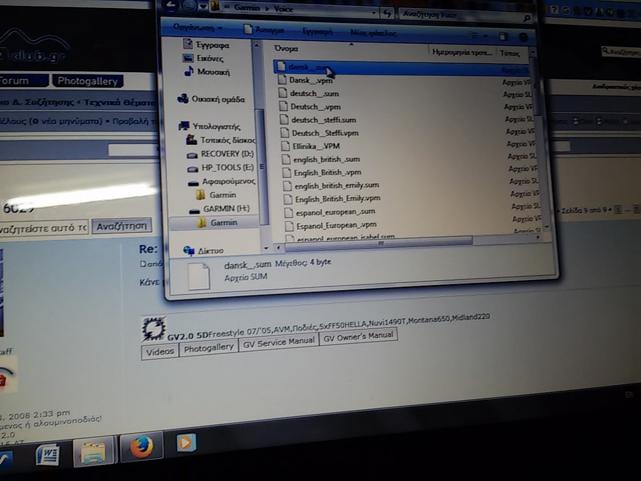Select the GARMIN (H:) drive
This screenshot has width=641, height=481.
click(220, 208)
